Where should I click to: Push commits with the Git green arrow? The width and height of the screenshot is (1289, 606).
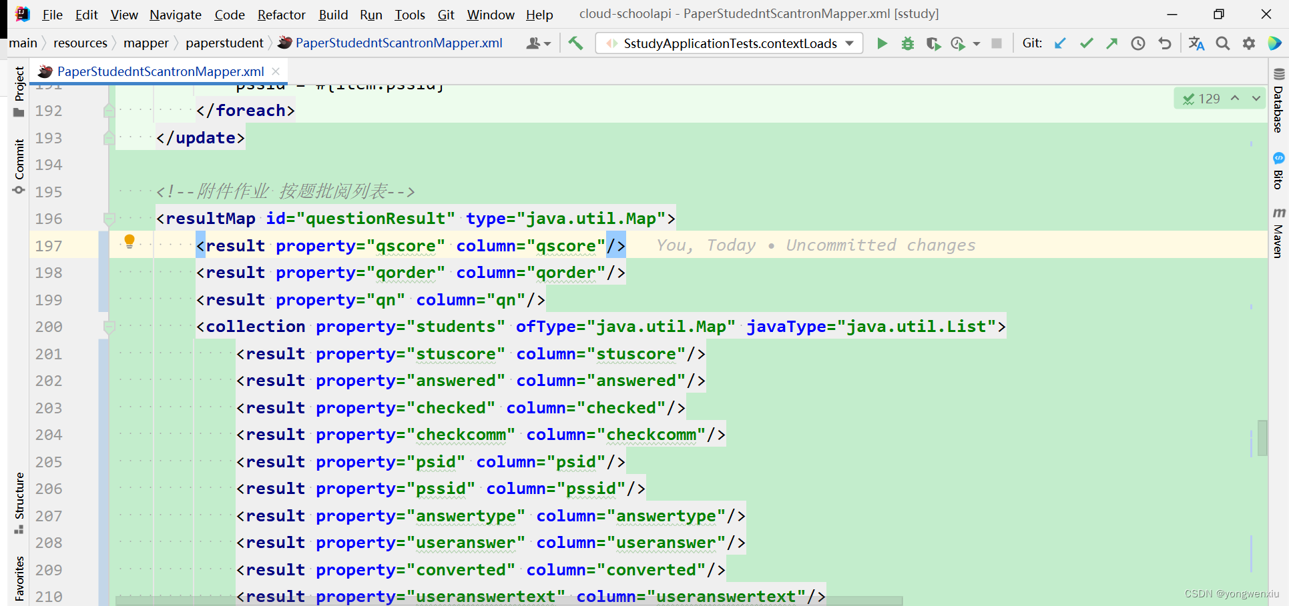click(1111, 43)
